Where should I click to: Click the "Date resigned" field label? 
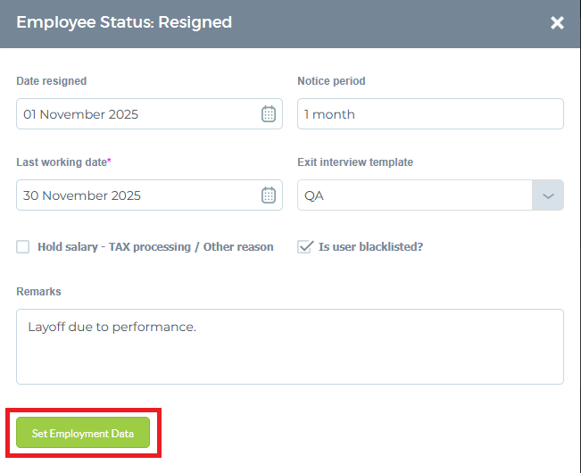click(x=52, y=81)
